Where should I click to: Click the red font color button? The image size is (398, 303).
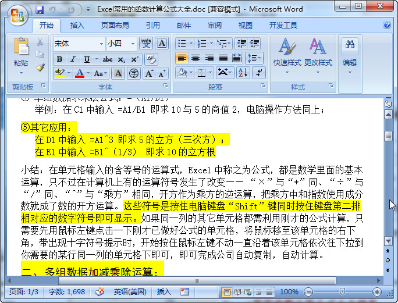pyautogui.click(x=80, y=73)
